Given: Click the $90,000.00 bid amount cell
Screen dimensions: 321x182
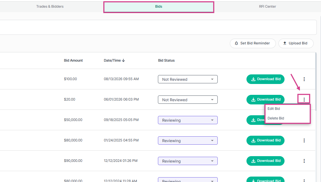Looking at the screenshot, I should pos(73,161).
